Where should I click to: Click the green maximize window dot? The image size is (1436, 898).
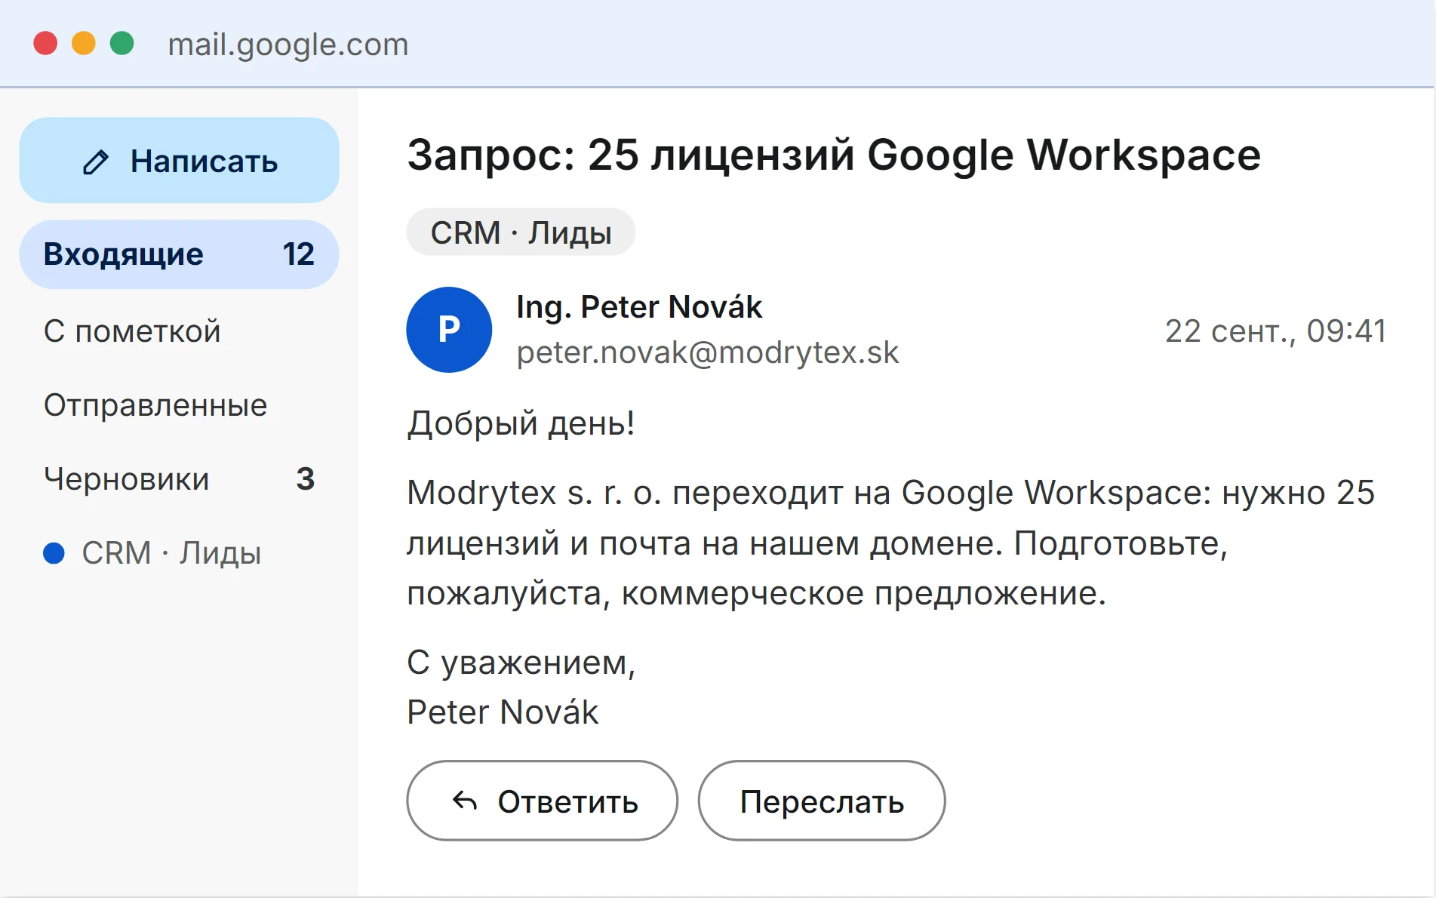pos(122,43)
